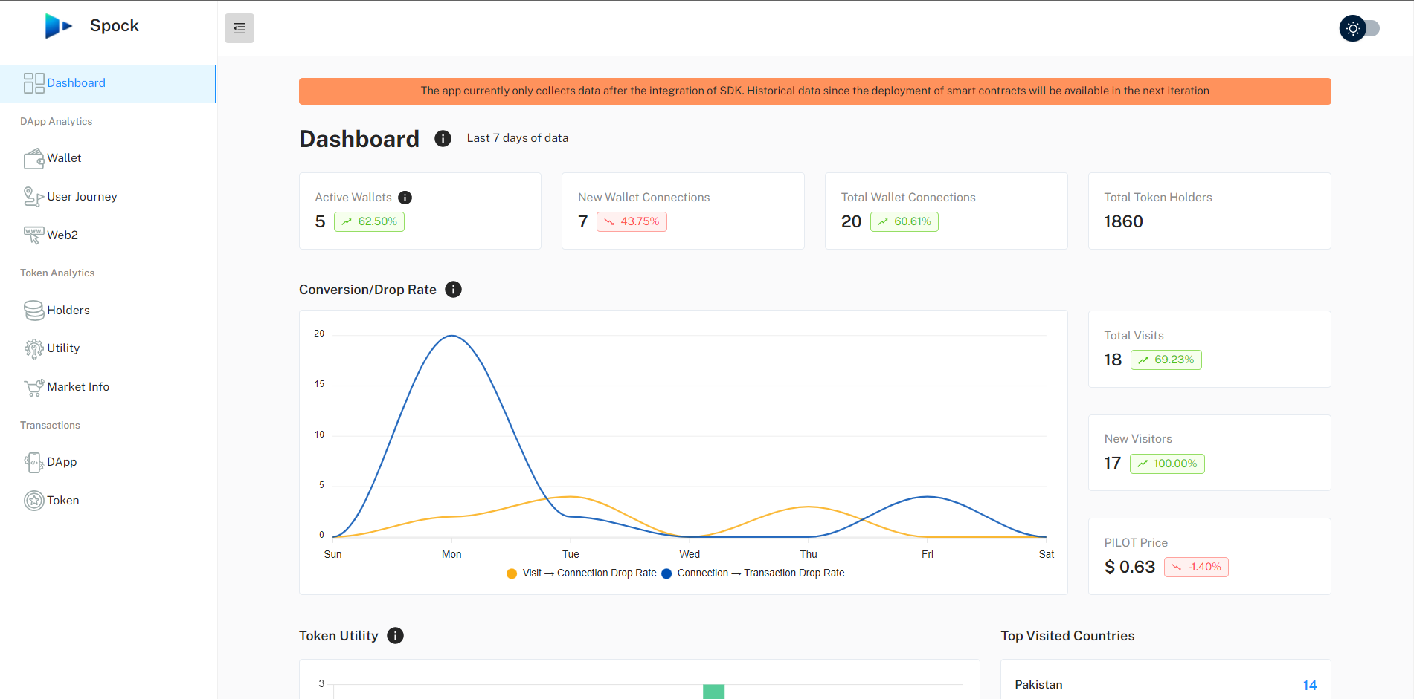The width and height of the screenshot is (1414, 699).
Task: Click the New Visitors value 17
Action: (x=1112, y=464)
